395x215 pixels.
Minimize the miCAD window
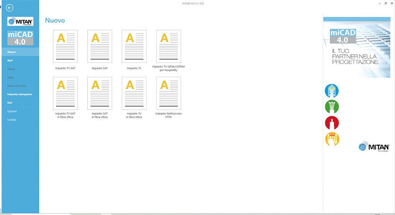click(x=380, y=3)
